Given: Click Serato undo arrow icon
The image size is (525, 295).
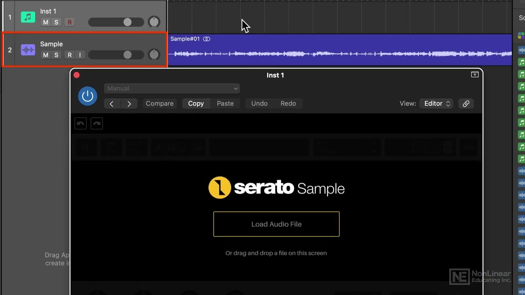Looking at the screenshot, I should (x=80, y=123).
